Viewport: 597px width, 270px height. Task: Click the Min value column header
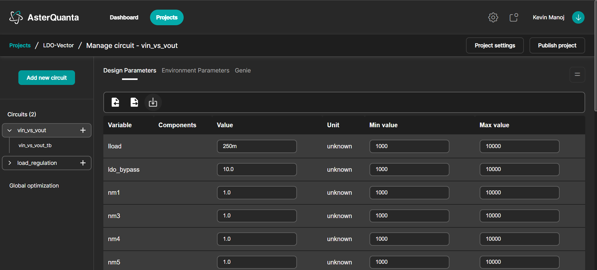click(383, 125)
